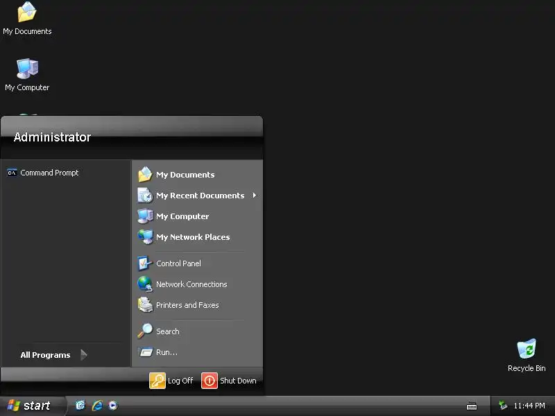555x416 pixels.
Task: Open My Computer desktop icon
Action: (27, 75)
